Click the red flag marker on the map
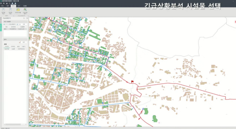This screenshot has height=129, width=236. (x=132, y=82)
